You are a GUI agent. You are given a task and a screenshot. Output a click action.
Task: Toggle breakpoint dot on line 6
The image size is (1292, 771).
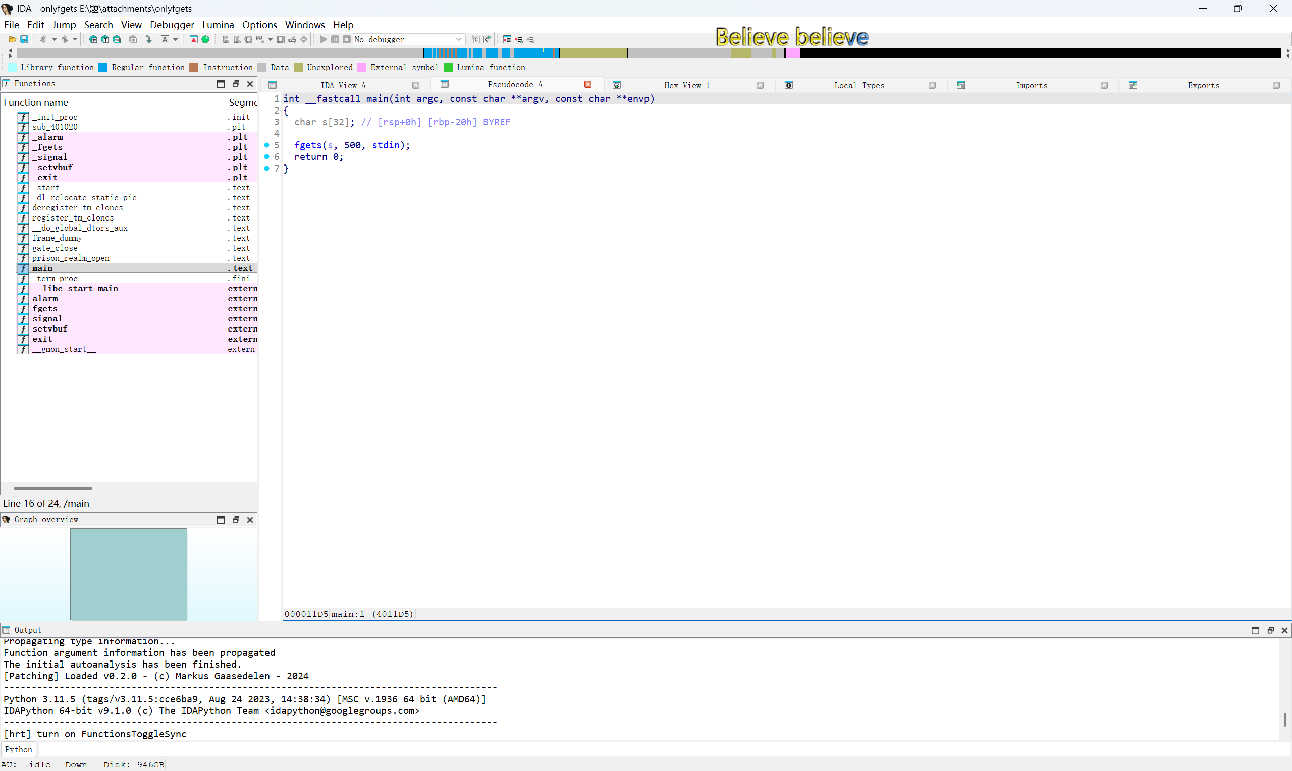tap(267, 156)
